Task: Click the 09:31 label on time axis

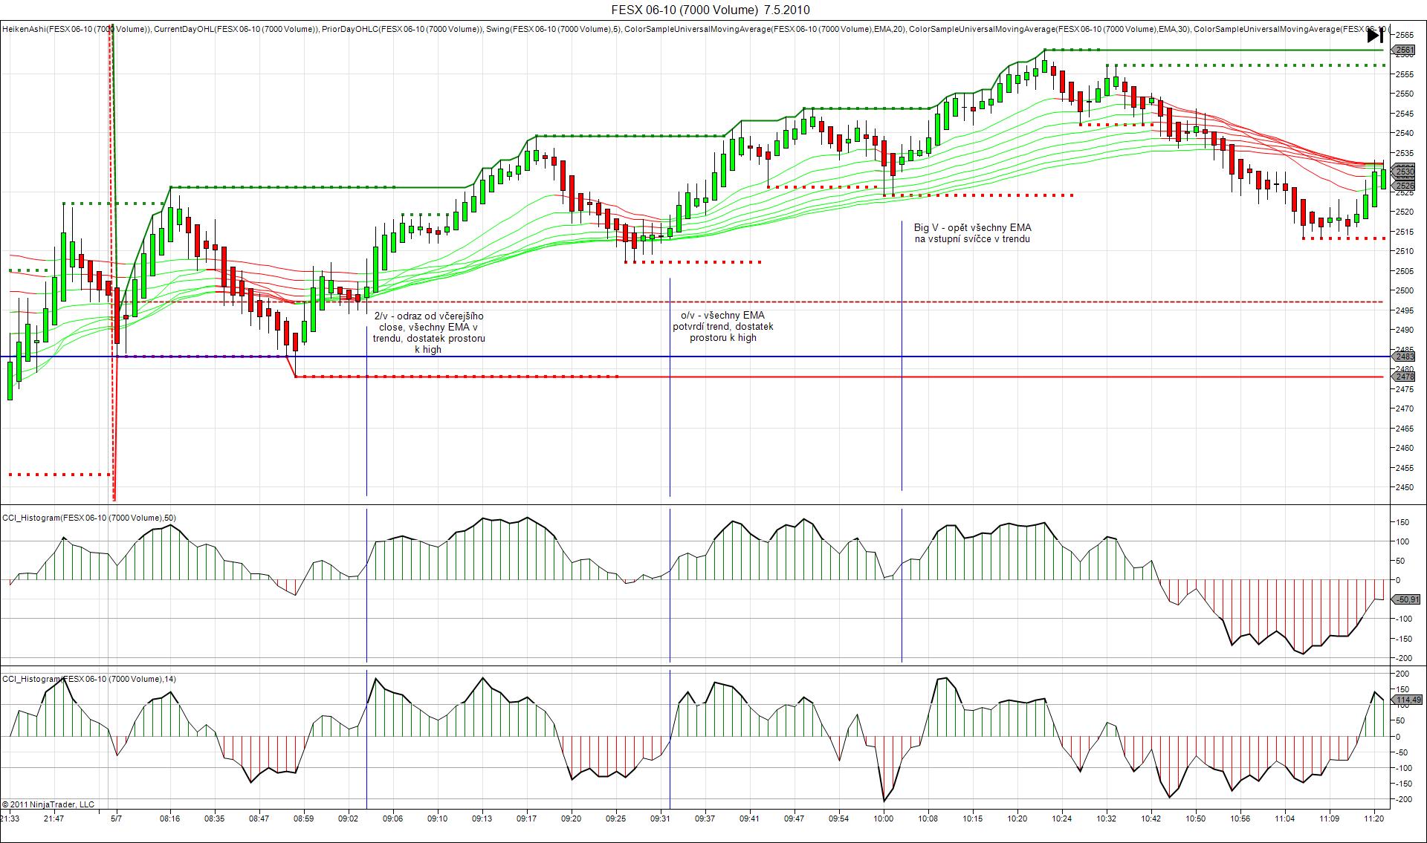Action: point(660,818)
